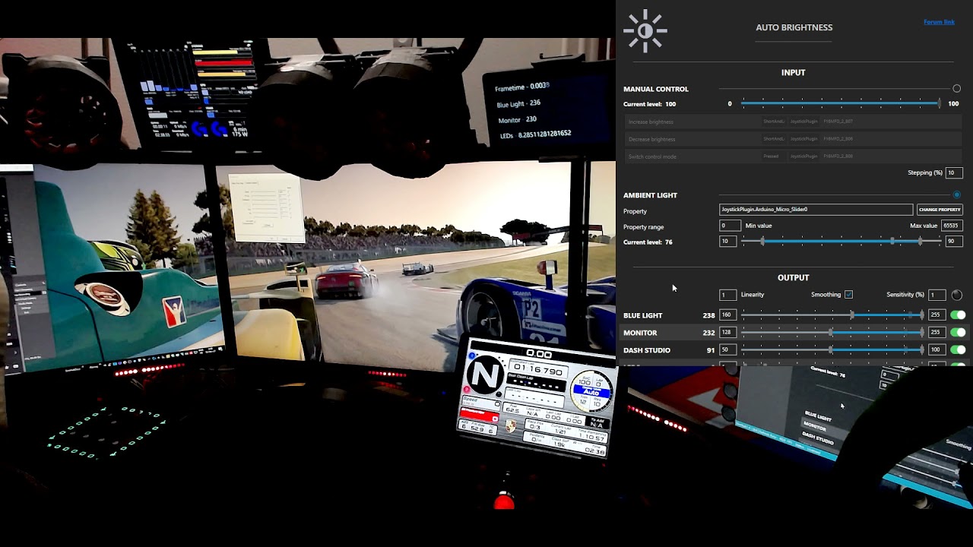Click the Manual Control brightness level slider
Screen dimensions: 973x547
click(841, 103)
